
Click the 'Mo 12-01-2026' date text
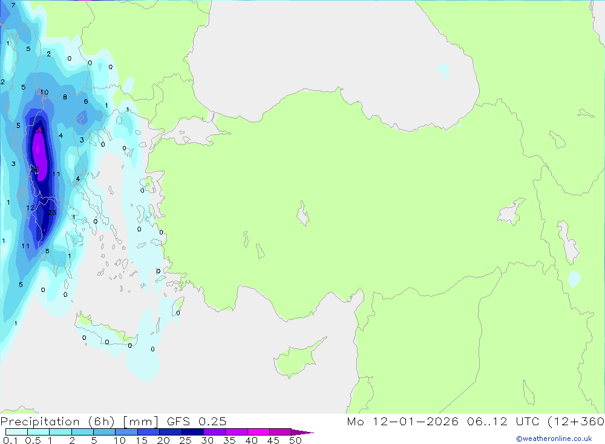402,422
